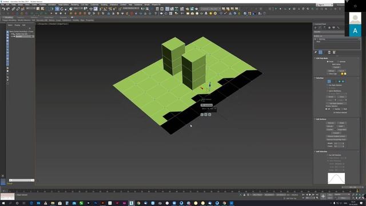The height and width of the screenshot is (206, 366).
Task: Switch to Utilities command panel
Action: click(x=338, y=28)
